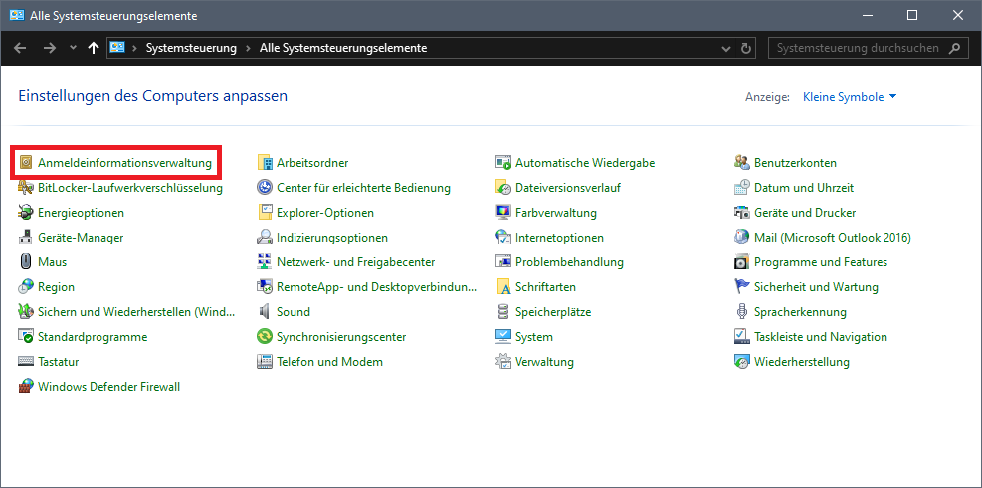Open the Energieoptionen battery icon
982x488 pixels.
[x=26, y=213]
